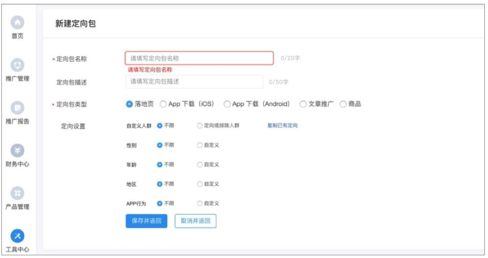Choose 定向或排除人群 option
The height and width of the screenshot is (258, 488).
point(199,126)
